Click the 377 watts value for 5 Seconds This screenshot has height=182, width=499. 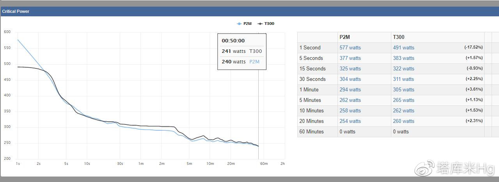tap(350, 58)
